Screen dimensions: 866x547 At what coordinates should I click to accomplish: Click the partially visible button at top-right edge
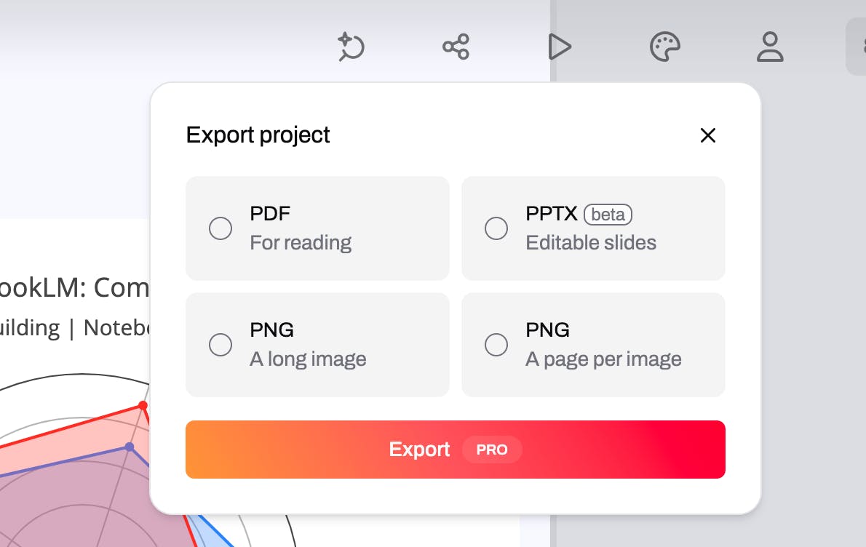pos(857,47)
